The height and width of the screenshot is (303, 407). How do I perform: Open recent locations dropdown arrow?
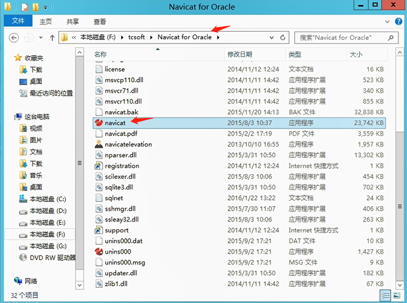point(41,38)
